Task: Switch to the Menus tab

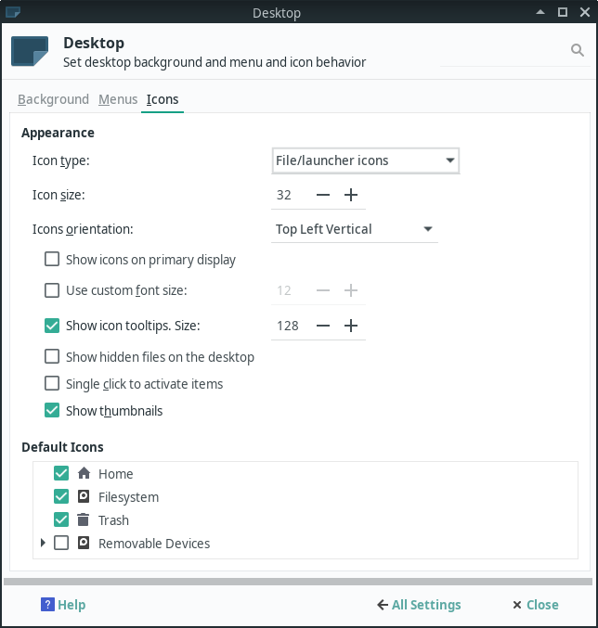Action: 118,99
